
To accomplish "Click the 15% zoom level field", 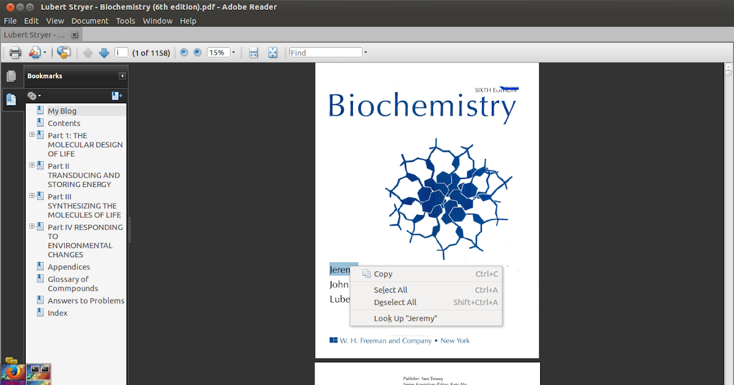I will pyautogui.click(x=218, y=53).
